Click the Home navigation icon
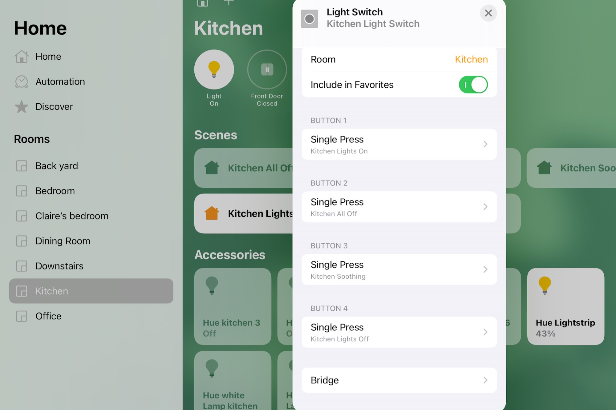The image size is (616, 410). pyautogui.click(x=21, y=56)
